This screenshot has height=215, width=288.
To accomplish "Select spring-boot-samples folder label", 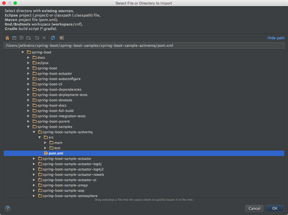I will pos(55,127).
